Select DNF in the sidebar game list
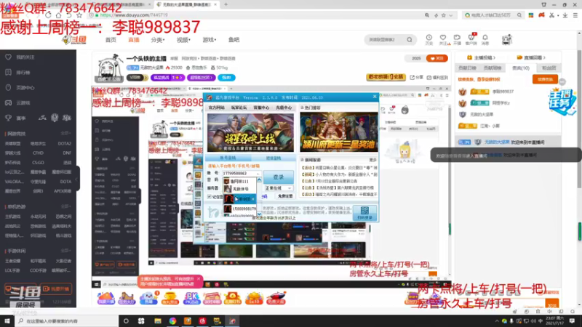Viewport: 582px width, 327px height. pyautogui.click(x=67, y=153)
